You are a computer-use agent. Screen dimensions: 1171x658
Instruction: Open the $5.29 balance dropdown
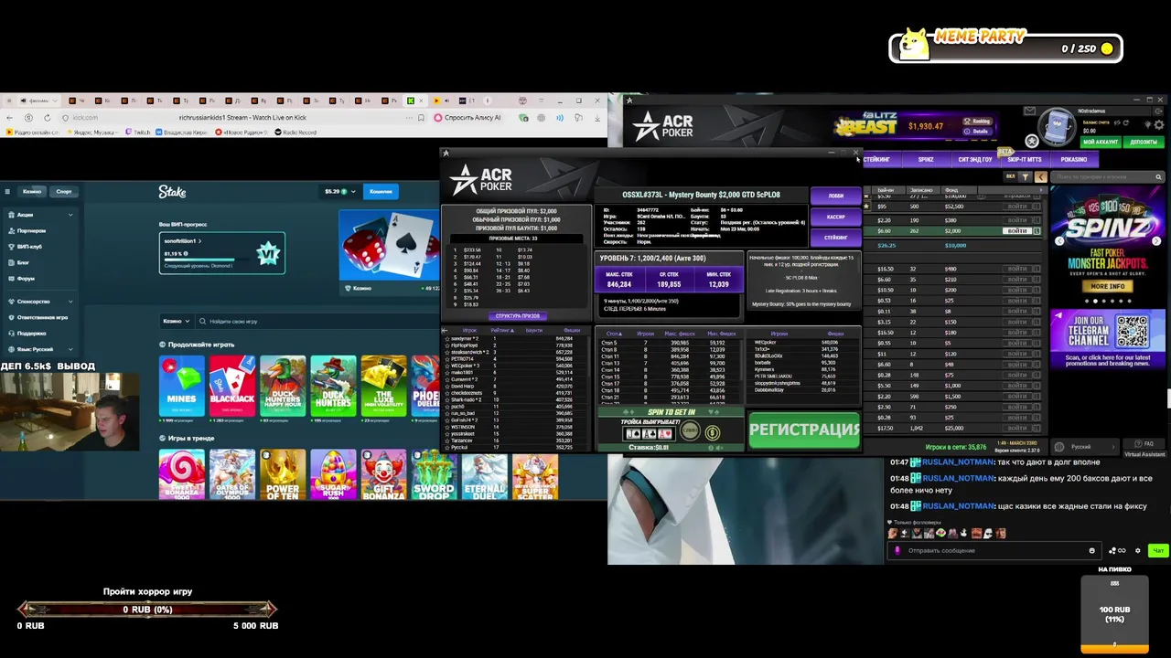pos(339,192)
